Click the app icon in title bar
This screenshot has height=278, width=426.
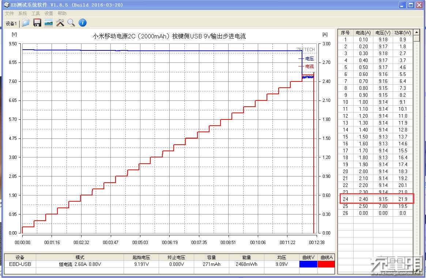coord(7,5)
